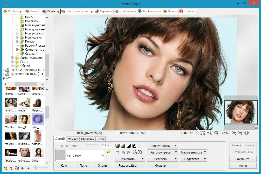Click the refresh folder icon below thumbnails
The height and width of the screenshot is (174, 261).
point(11,168)
